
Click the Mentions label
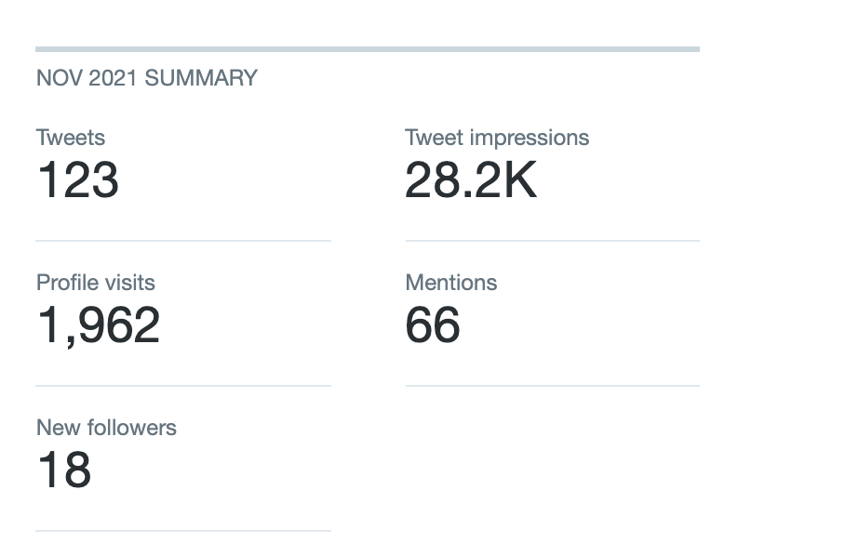pos(451,283)
